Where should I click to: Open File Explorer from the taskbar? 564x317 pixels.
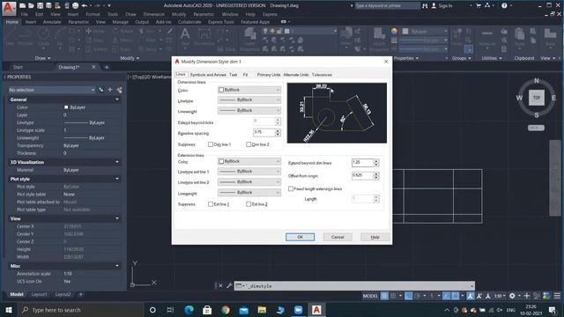[x=262, y=310]
